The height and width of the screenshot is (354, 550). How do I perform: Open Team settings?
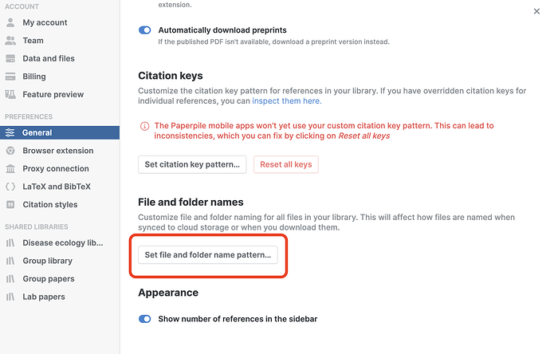pos(33,41)
